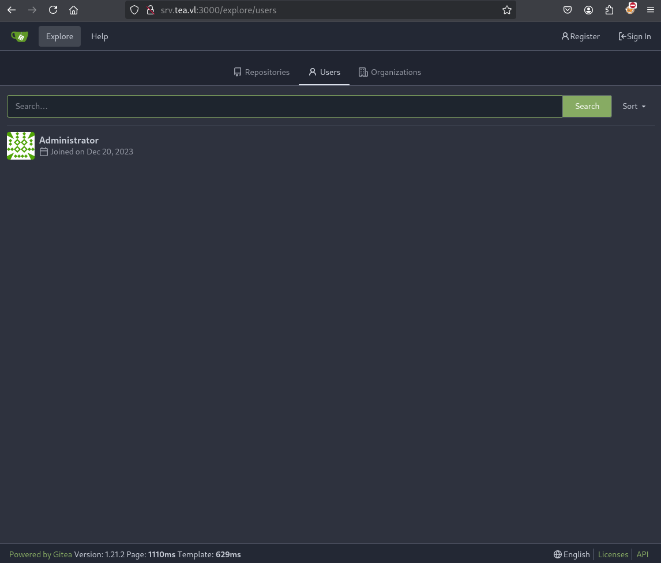Open the Help menu item
661x563 pixels.
99,36
